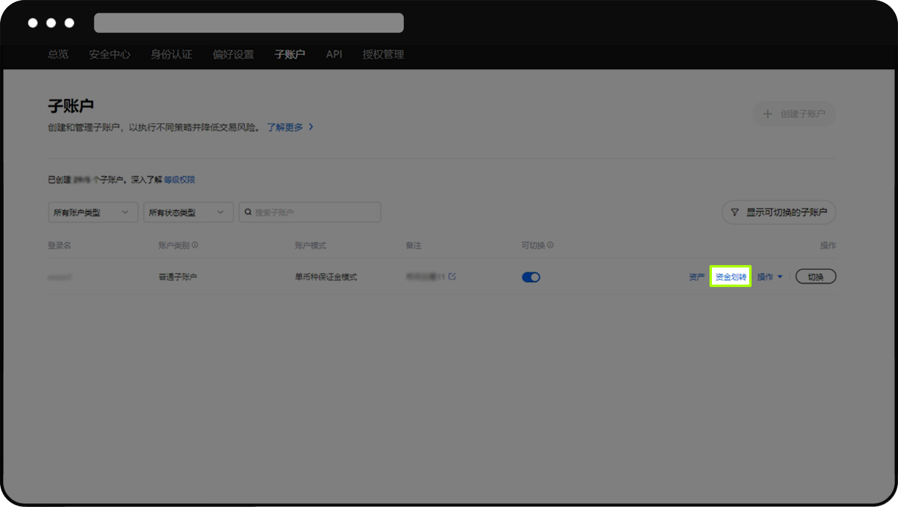Screen dimensions: 898x507
Task: Click the arrow icon after 了解更多 link
Action: click(311, 127)
